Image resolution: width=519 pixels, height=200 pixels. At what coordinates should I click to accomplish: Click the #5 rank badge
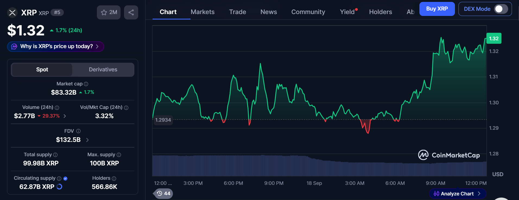(x=57, y=12)
